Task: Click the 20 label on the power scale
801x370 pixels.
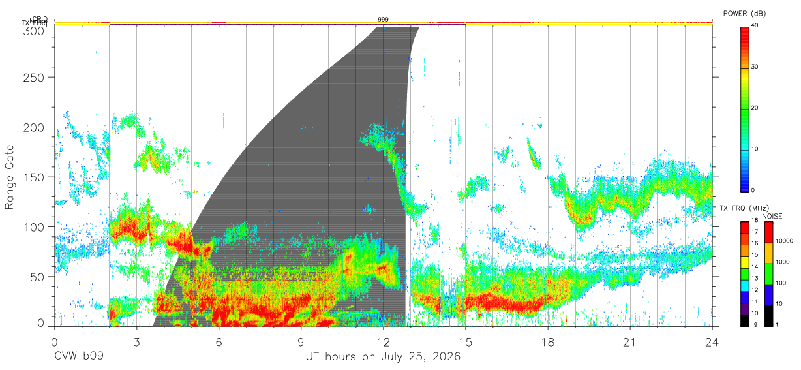Action: point(755,108)
